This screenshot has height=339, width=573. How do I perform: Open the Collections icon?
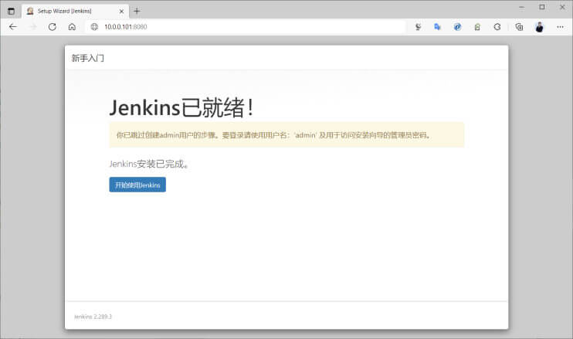[x=519, y=27]
